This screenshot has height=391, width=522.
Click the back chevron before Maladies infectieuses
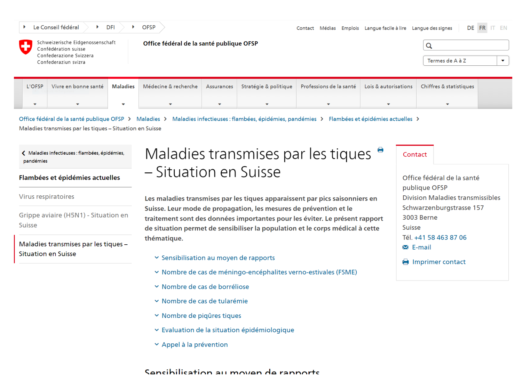coord(24,153)
